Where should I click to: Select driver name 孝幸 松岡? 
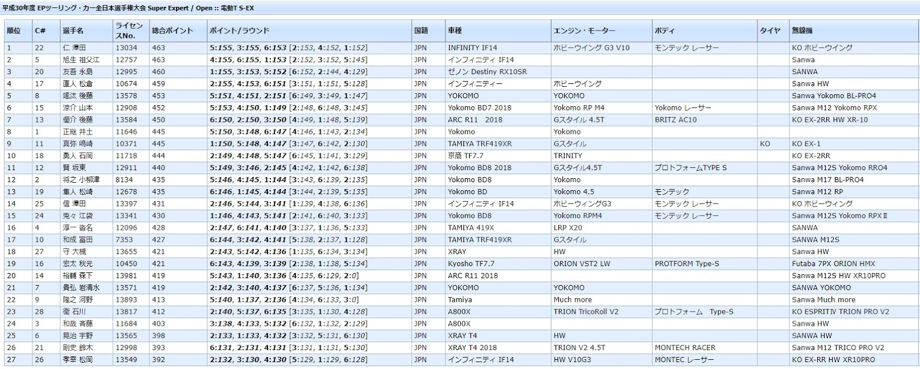point(78,360)
